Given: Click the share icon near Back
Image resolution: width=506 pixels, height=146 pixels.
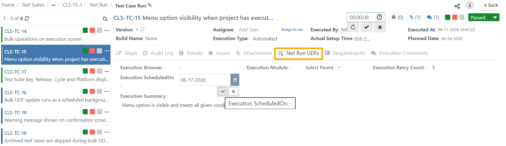Looking at the screenshot, I should click(457, 6).
